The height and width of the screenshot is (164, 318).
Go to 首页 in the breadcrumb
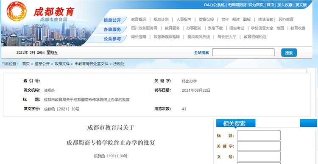pyautogui.click(x=26, y=64)
